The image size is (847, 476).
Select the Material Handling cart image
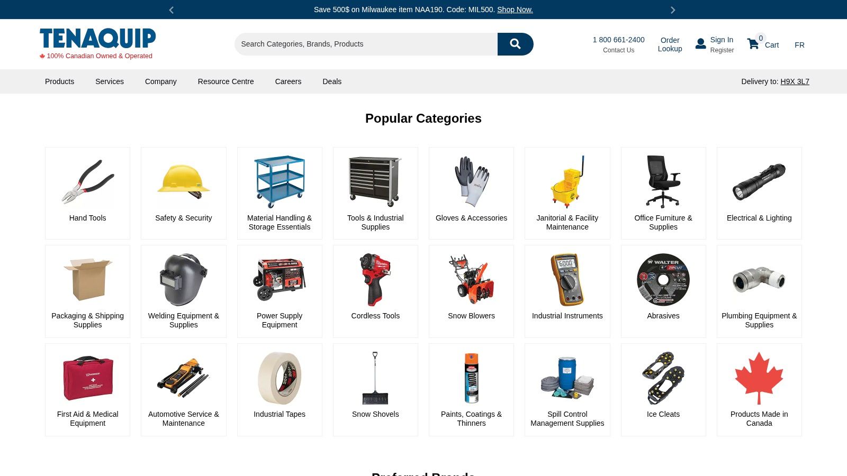point(280,181)
